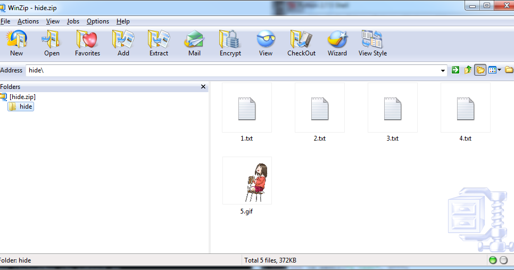Click the View sunglasses icon
The image size is (514, 270).
[x=266, y=39]
